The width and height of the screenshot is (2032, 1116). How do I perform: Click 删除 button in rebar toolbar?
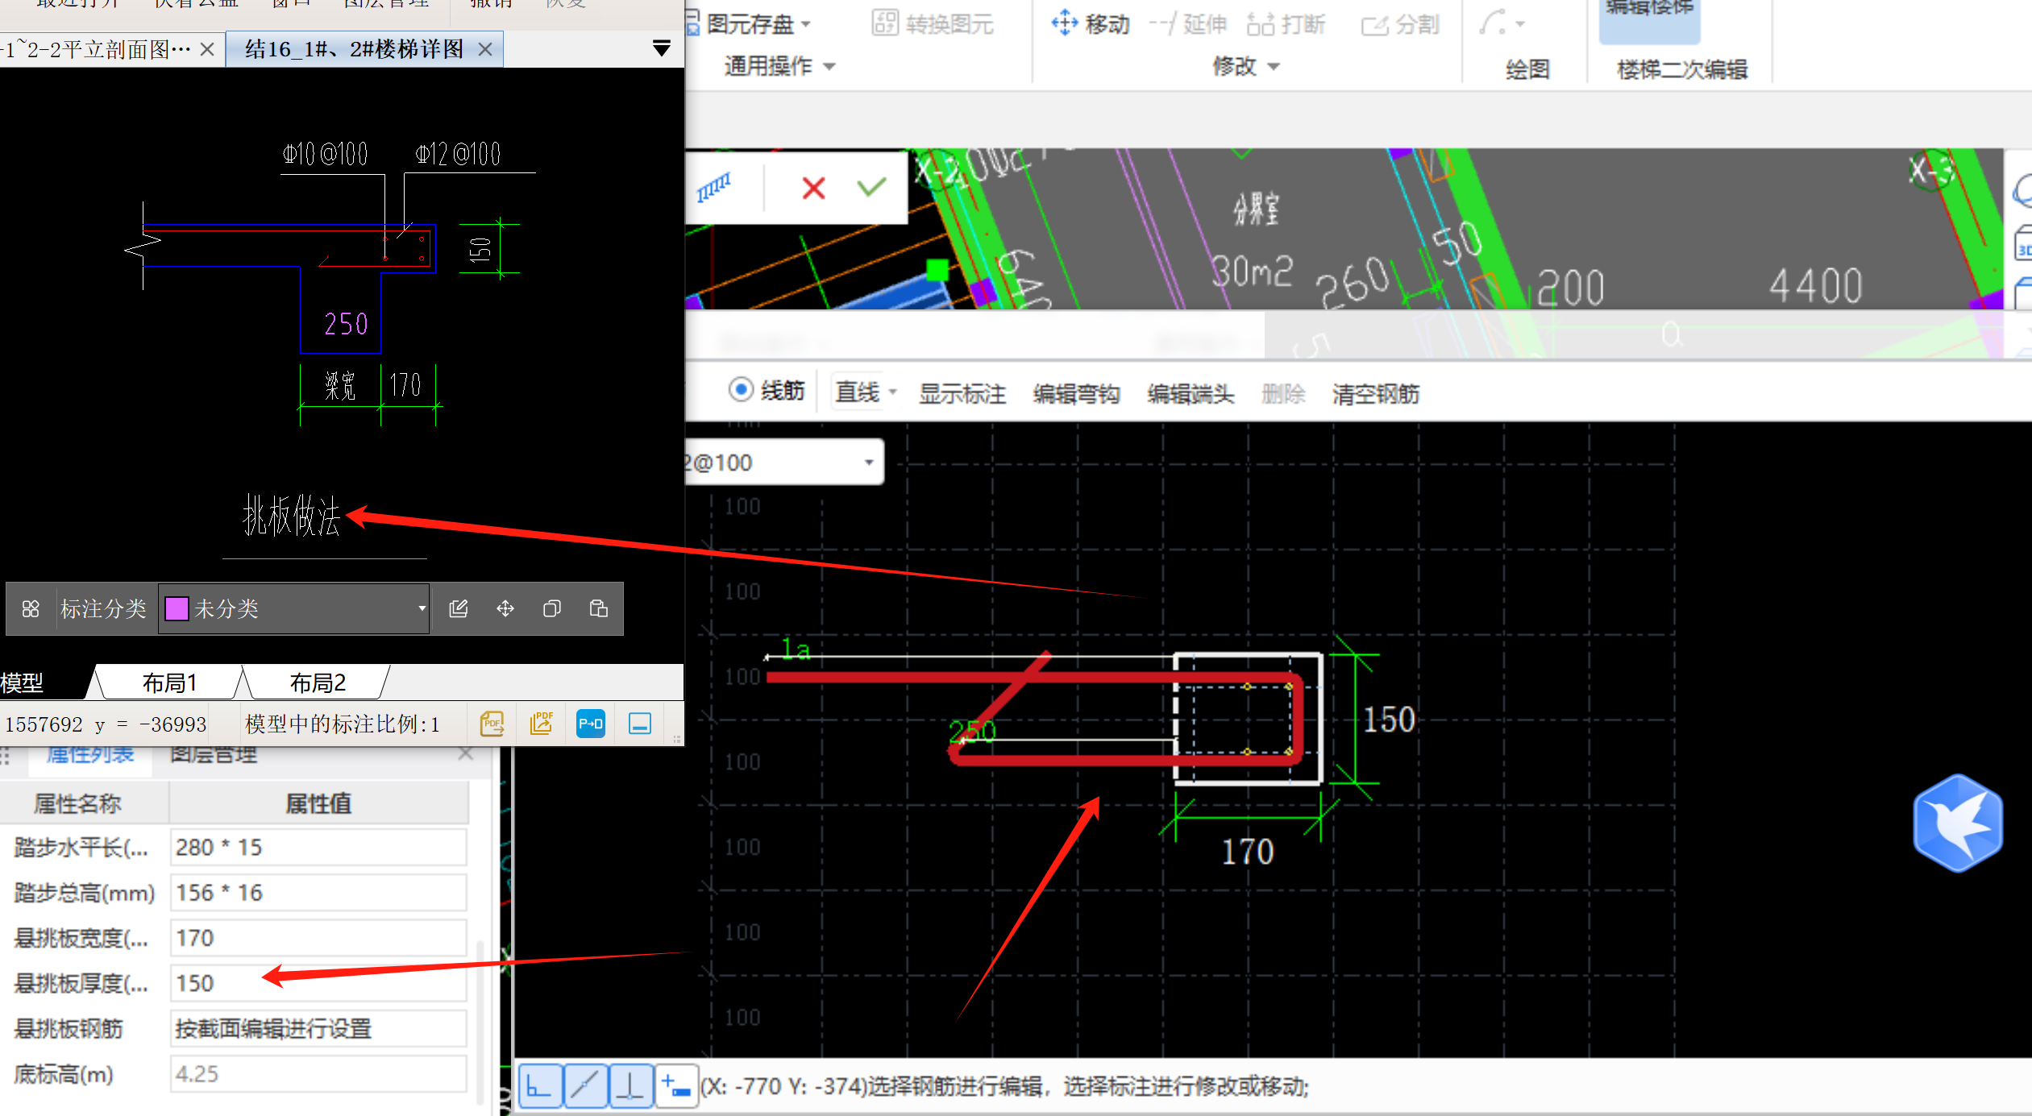pyautogui.click(x=1283, y=393)
